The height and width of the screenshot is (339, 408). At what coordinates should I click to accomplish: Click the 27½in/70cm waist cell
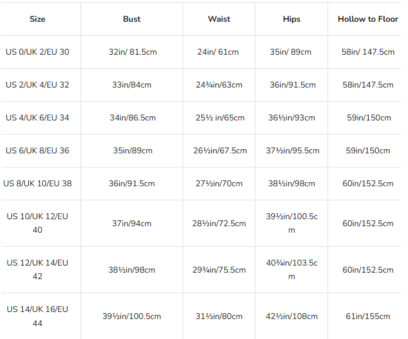[x=218, y=183]
